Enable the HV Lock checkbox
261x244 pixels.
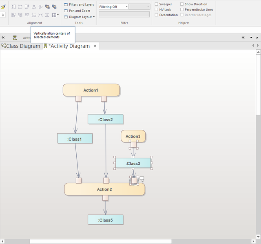(156, 9)
